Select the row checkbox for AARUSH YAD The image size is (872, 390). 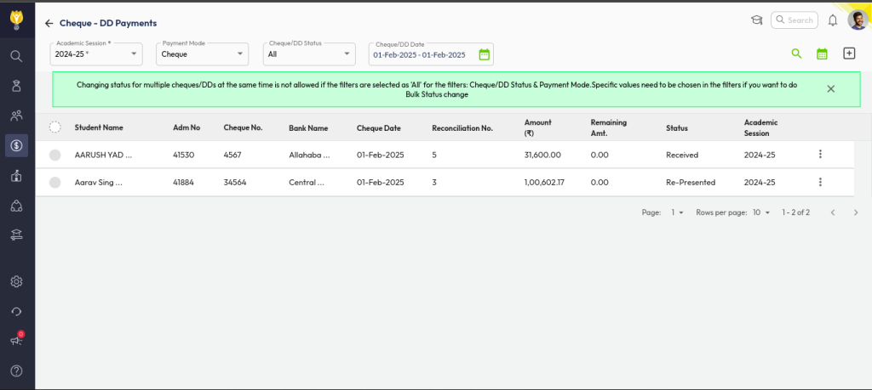[x=55, y=155]
